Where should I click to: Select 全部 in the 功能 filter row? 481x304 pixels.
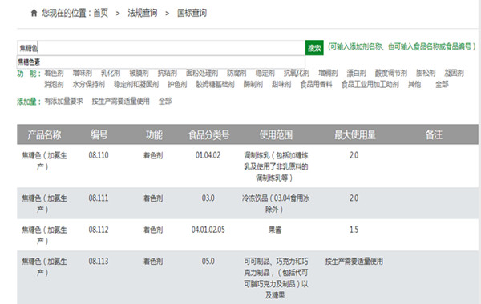click(x=442, y=84)
